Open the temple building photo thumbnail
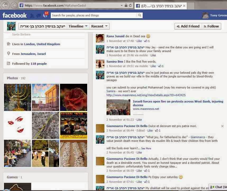The height and width of the screenshot is (191, 227). click(45, 97)
